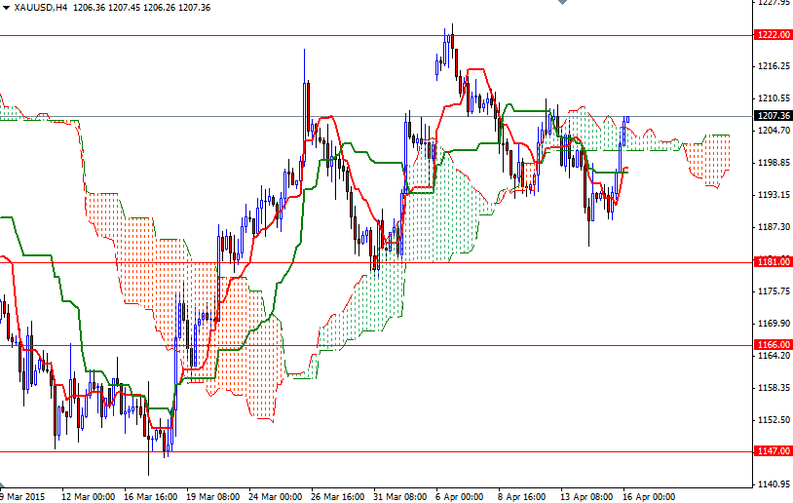The image size is (793, 503).
Task: Select the red 1147.00 price label
Action: [773, 451]
